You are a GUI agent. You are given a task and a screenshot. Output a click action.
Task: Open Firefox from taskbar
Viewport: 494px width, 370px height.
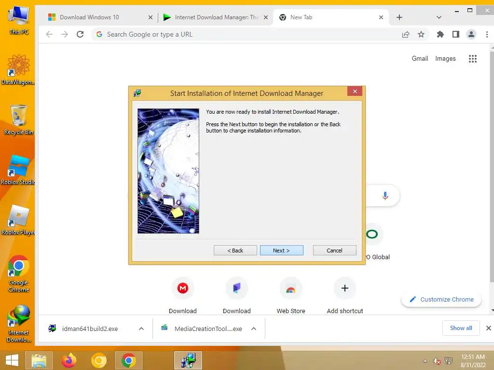tap(69, 360)
